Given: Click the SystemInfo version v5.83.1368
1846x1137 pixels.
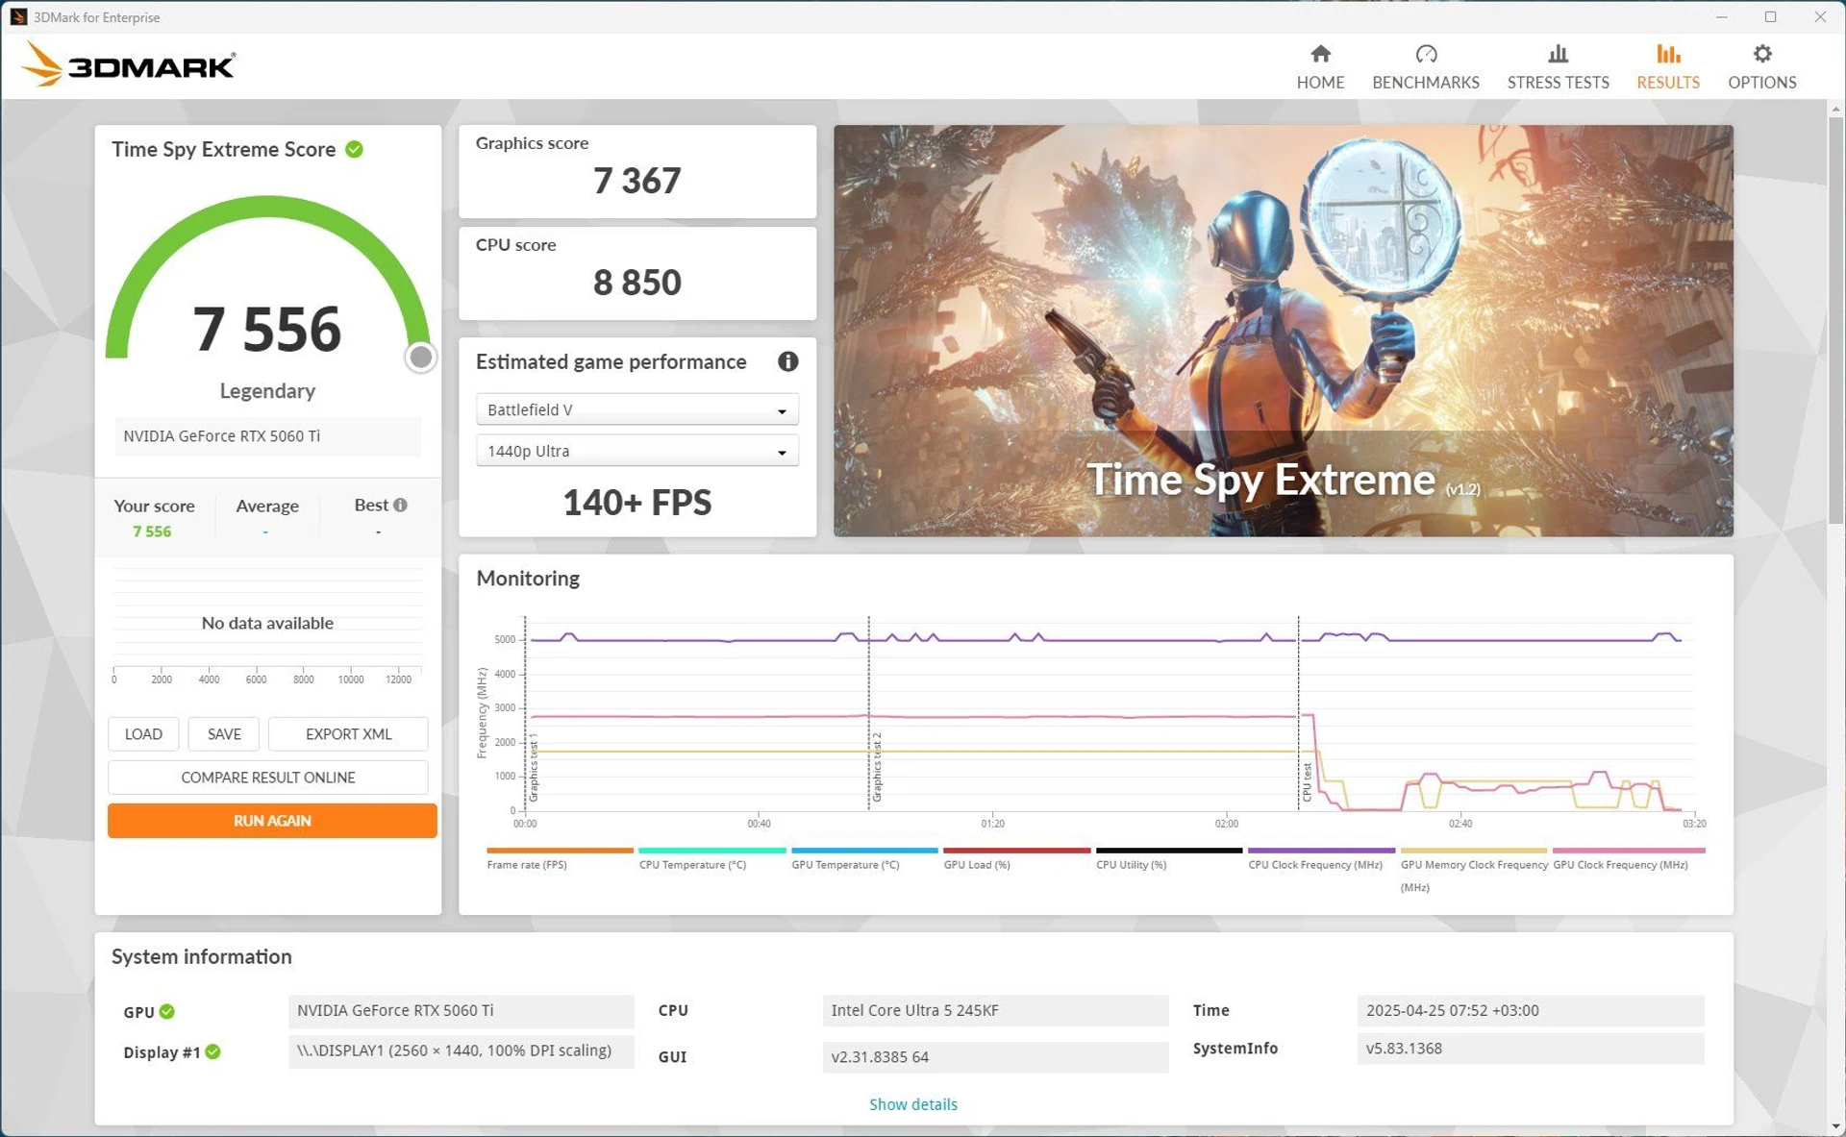Looking at the screenshot, I should coord(1530,1049).
